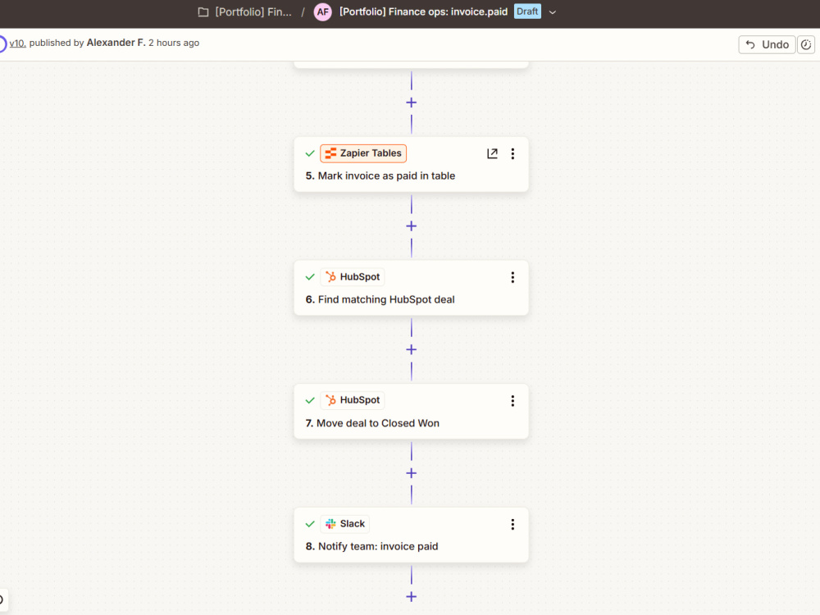Select step 7 Move deal to Closed Won
This screenshot has height=615, width=820.
pyautogui.click(x=411, y=411)
